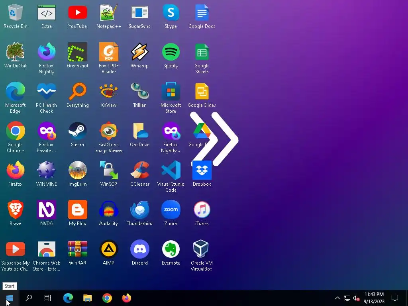Select the OneDrive folder icon

(x=140, y=131)
